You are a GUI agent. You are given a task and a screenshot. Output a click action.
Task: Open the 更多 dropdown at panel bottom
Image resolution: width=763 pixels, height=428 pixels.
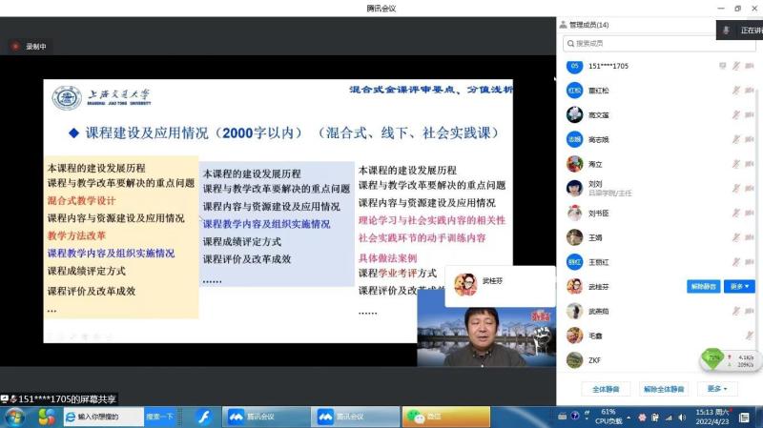tap(717, 389)
